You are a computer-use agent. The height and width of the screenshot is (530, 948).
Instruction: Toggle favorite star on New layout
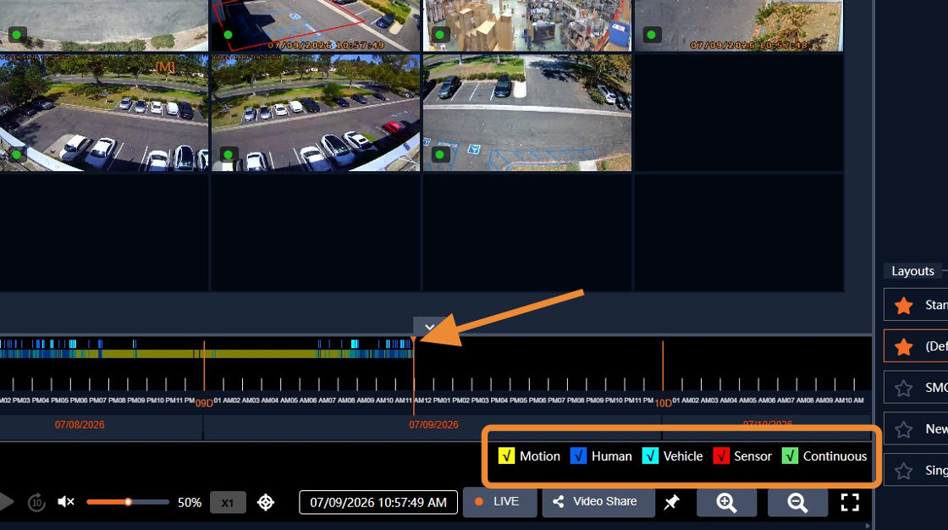point(903,429)
